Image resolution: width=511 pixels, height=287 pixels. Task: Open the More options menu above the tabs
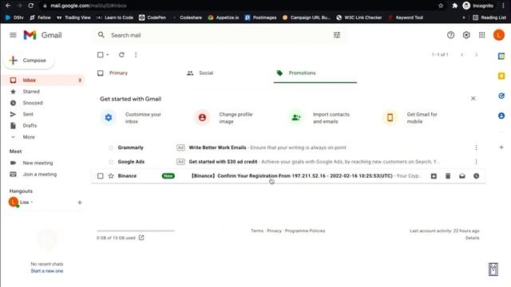coord(136,55)
